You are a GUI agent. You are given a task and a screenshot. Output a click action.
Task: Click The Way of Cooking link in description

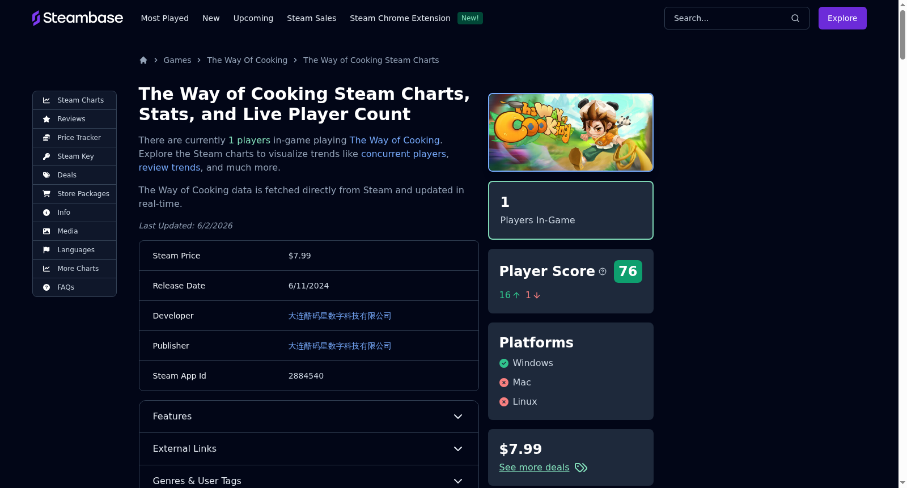coord(395,141)
